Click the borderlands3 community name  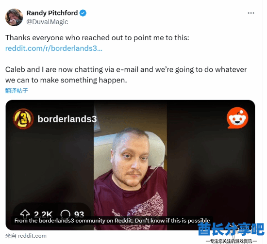[x=67, y=119]
